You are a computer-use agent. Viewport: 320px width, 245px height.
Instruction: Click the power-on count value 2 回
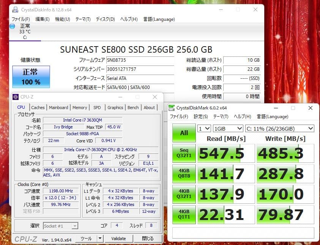tap(242, 87)
